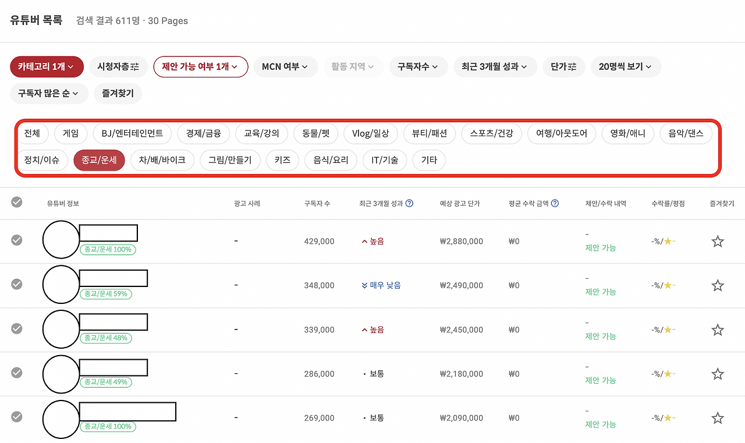745x443 pixels.
Task: Click 제안 가능 on the first YouTuber row
Action: pyautogui.click(x=600, y=247)
